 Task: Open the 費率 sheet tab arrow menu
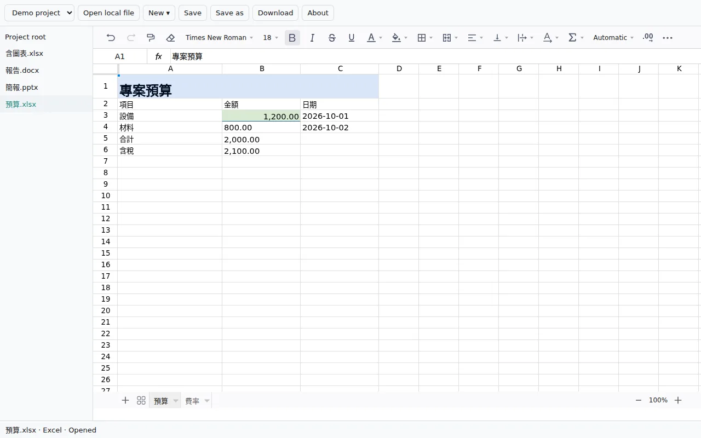[x=207, y=401]
